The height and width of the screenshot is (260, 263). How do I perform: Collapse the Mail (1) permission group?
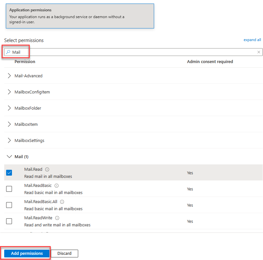(9, 157)
